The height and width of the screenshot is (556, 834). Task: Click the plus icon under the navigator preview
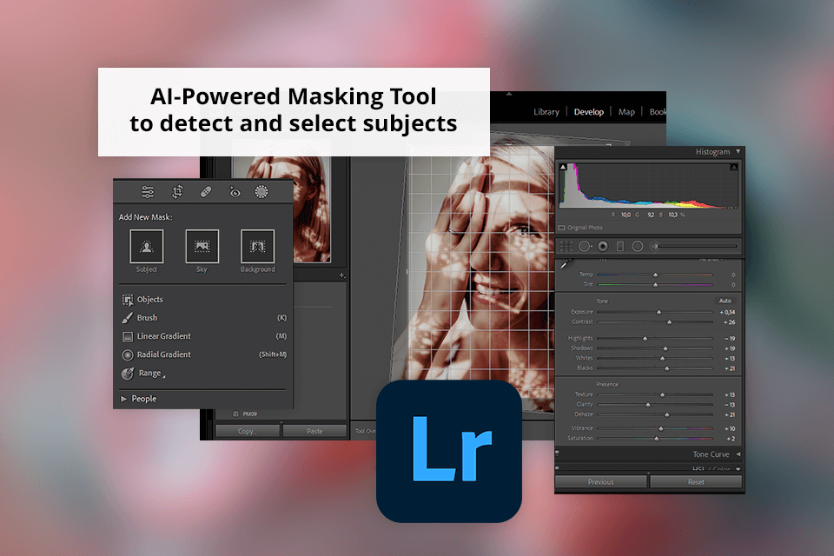point(342,275)
